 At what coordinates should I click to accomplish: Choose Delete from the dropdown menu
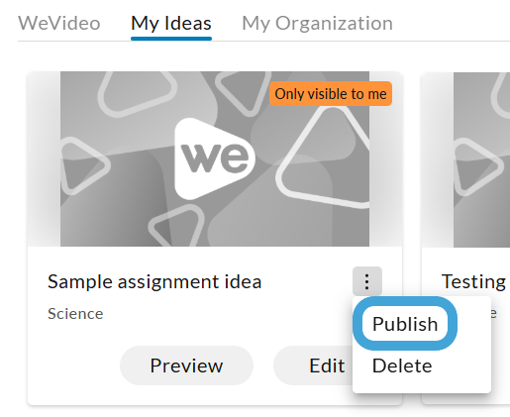pyautogui.click(x=402, y=365)
